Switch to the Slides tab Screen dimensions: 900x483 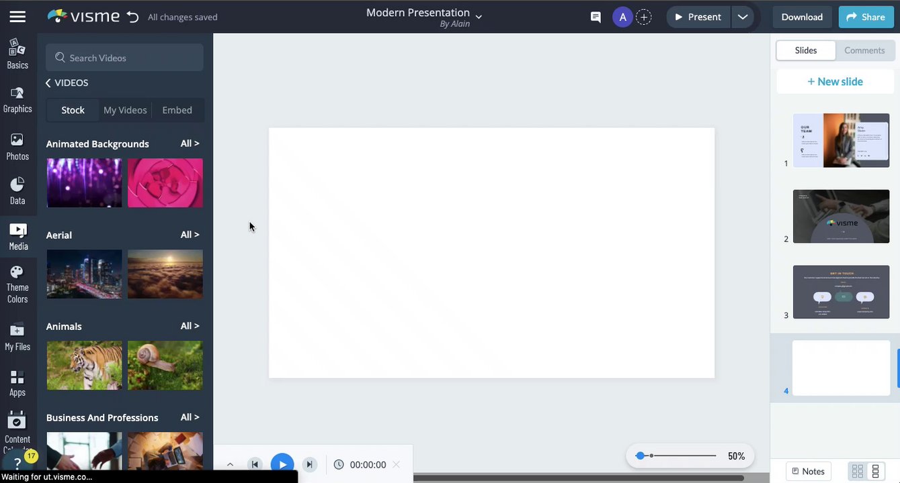(x=806, y=50)
